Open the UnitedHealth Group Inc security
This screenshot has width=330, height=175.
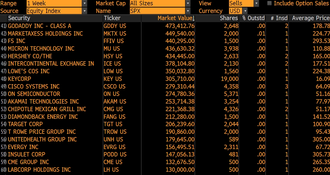coord(42,139)
